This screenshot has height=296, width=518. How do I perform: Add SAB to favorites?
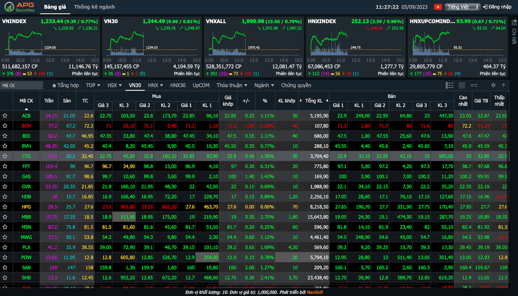coord(5,268)
